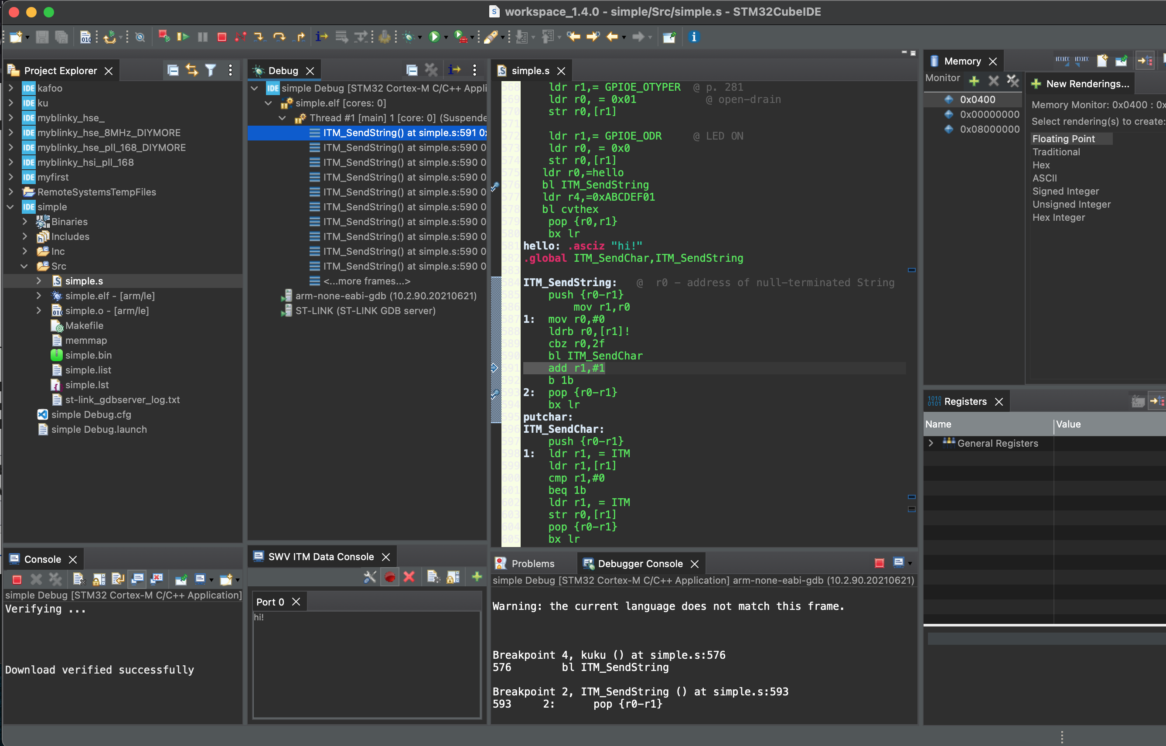Select Floating Point rendering

pos(1064,139)
